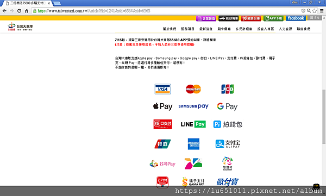Viewport: 326px width, 196px height.
Task: Click the bold line starting with 7/15起
Action: pos(166,40)
